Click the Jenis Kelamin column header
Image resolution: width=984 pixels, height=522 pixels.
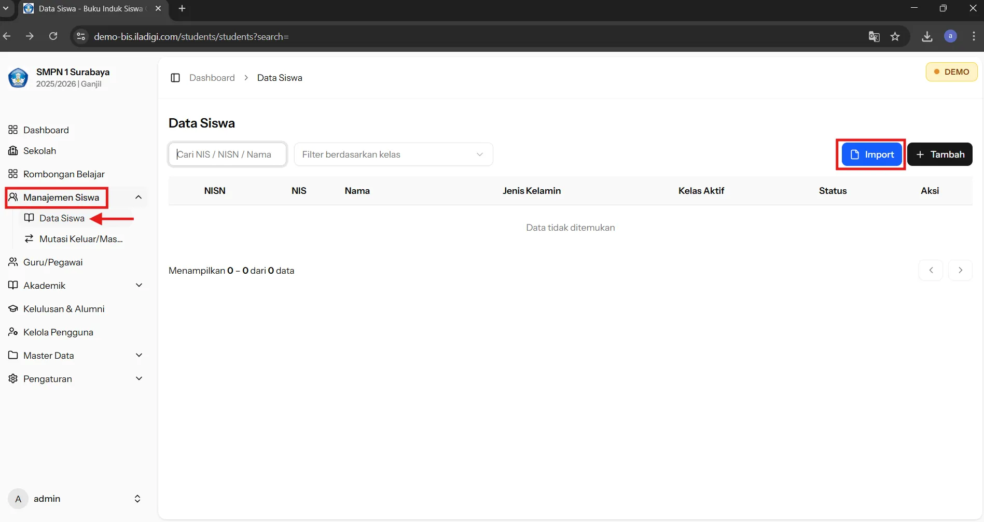532,191
